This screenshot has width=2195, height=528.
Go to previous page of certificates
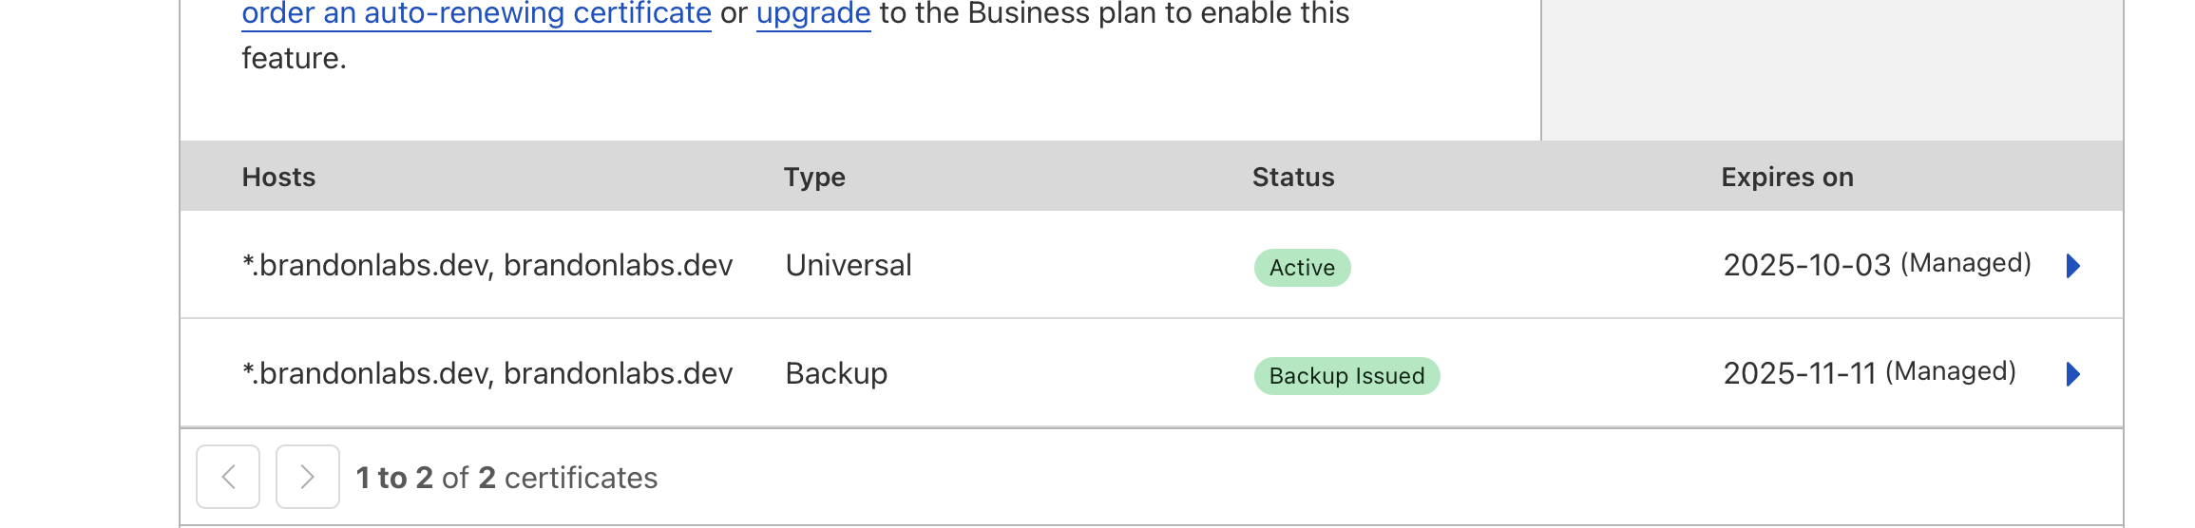[228, 477]
